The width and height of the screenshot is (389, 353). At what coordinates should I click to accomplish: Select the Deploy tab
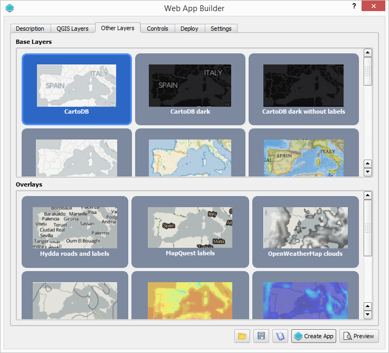pos(189,29)
